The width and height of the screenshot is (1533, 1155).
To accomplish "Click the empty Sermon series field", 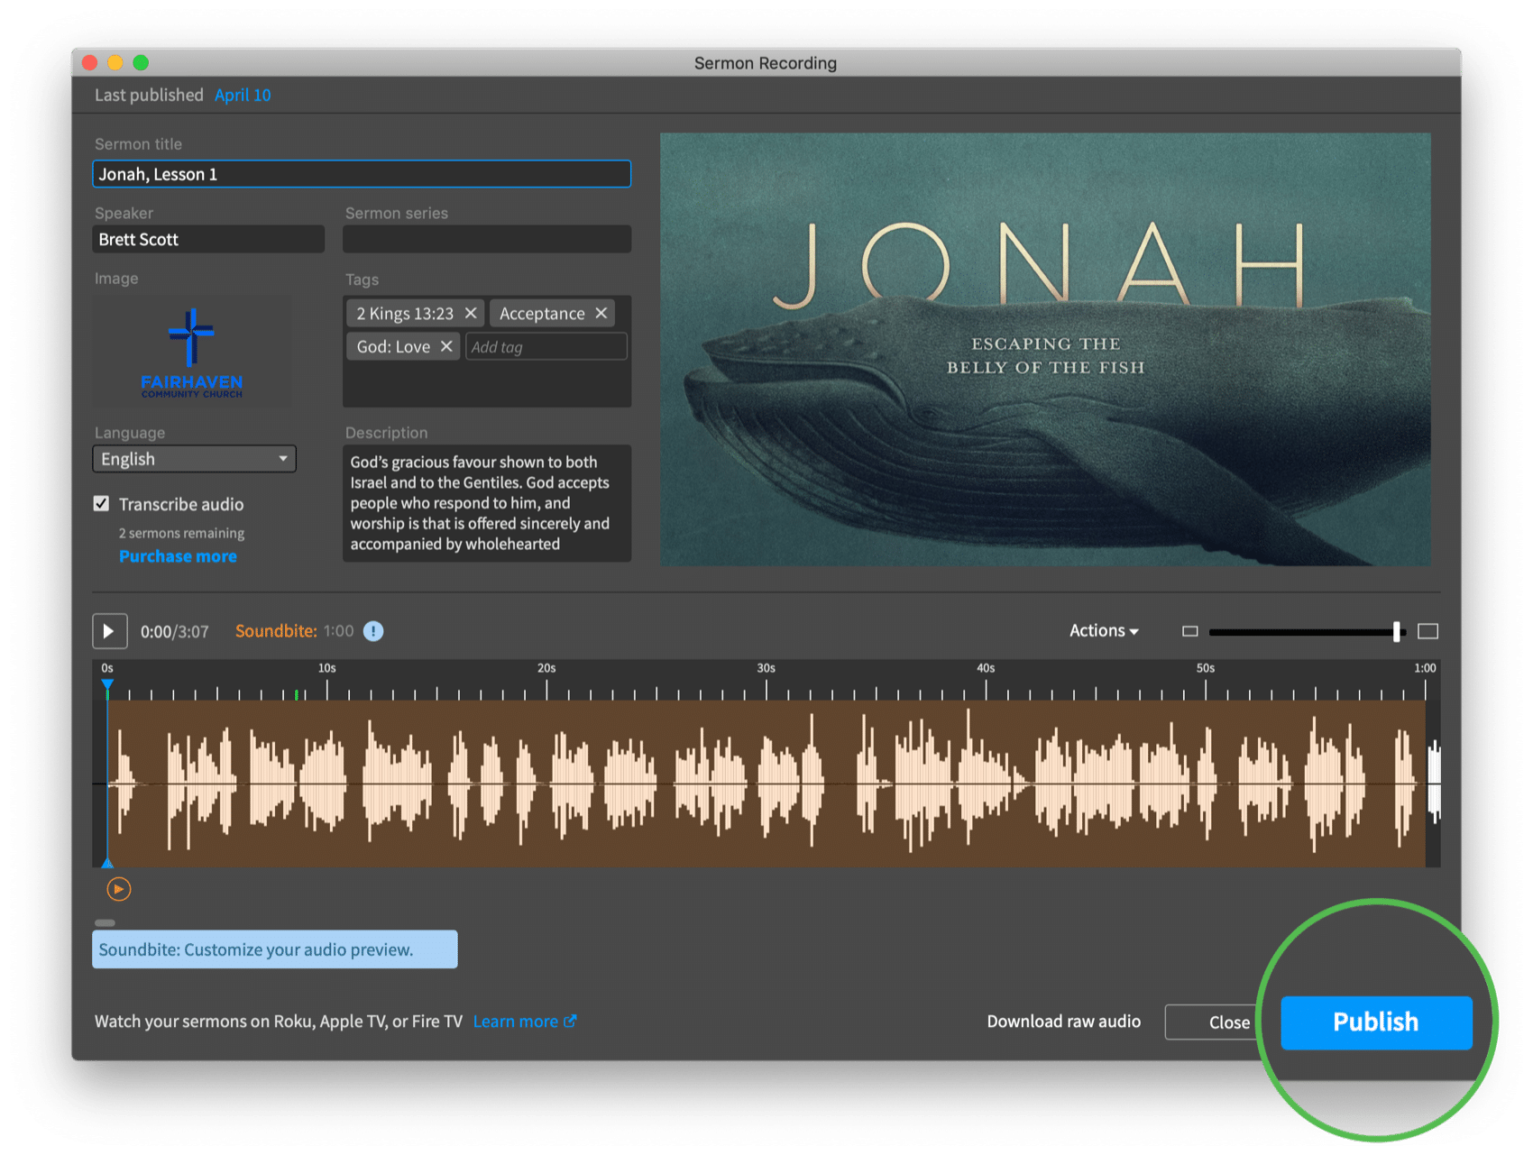I will (x=487, y=239).
